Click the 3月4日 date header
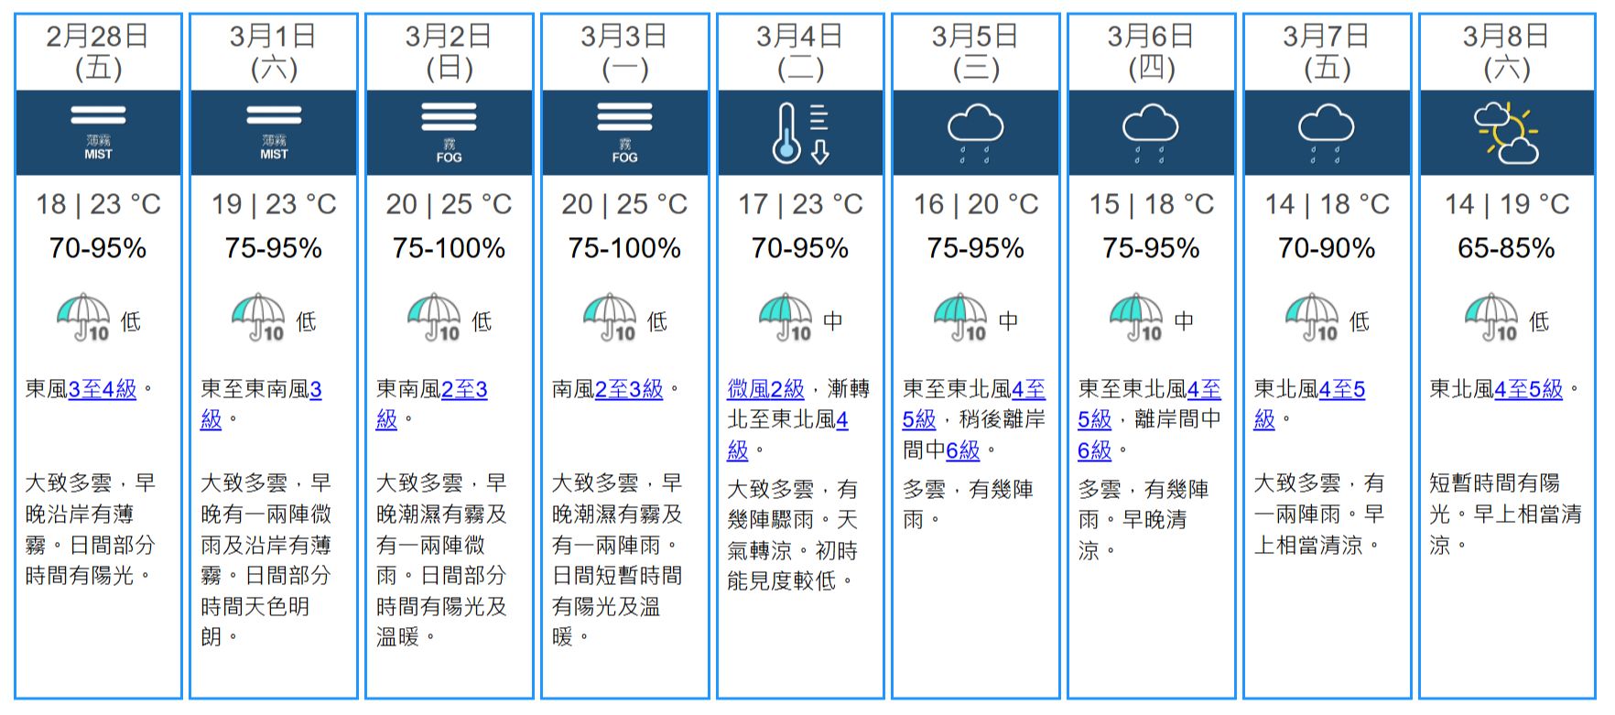Viewport: 1615px width, 715px height. [x=799, y=37]
